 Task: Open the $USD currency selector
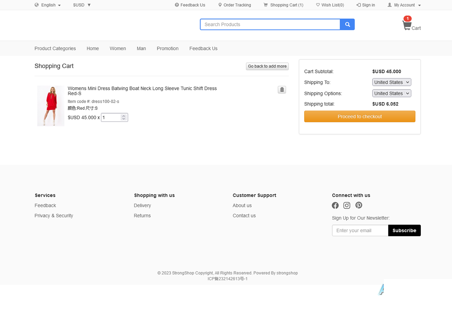pyautogui.click(x=82, y=5)
